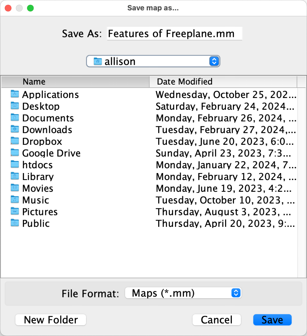Select the Google Drive folder icon
Image resolution: width=307 pixels, height=336 pixels.
coord(15,153)
